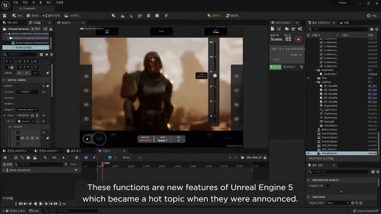This screenshot has width=381, height=214.
Task: Collapse the Lighting folder in Outliner
Action: coord(316,82)
